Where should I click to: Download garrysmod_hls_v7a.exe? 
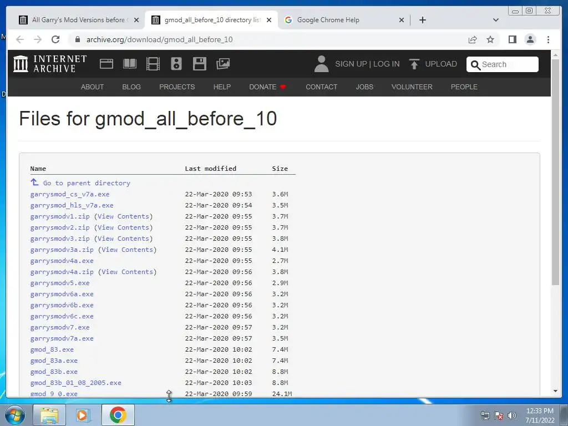click(72, 205)
